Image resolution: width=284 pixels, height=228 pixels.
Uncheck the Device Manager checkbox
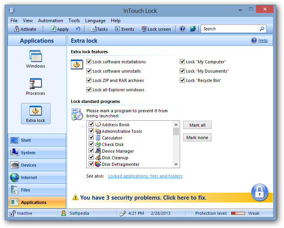[91, 151]
